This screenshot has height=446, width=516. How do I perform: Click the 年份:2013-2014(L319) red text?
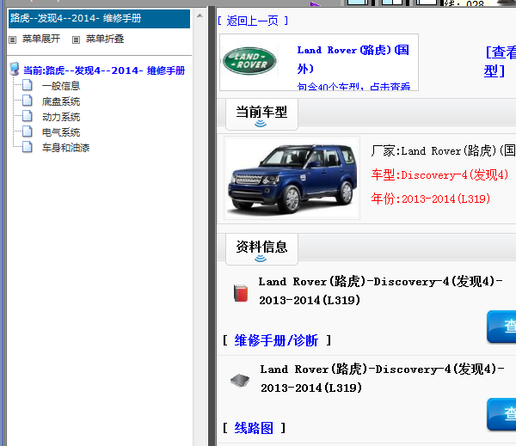click(x=431, y=199)
